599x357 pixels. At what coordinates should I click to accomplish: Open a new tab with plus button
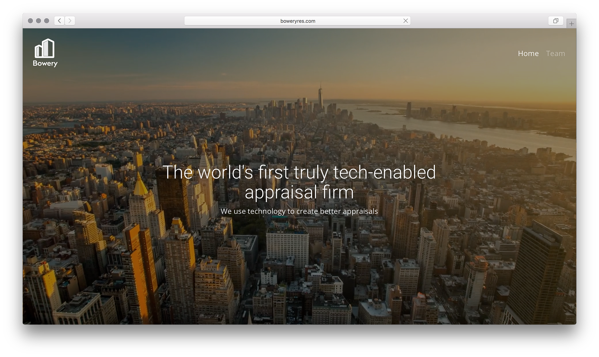(x=571, y=24)
